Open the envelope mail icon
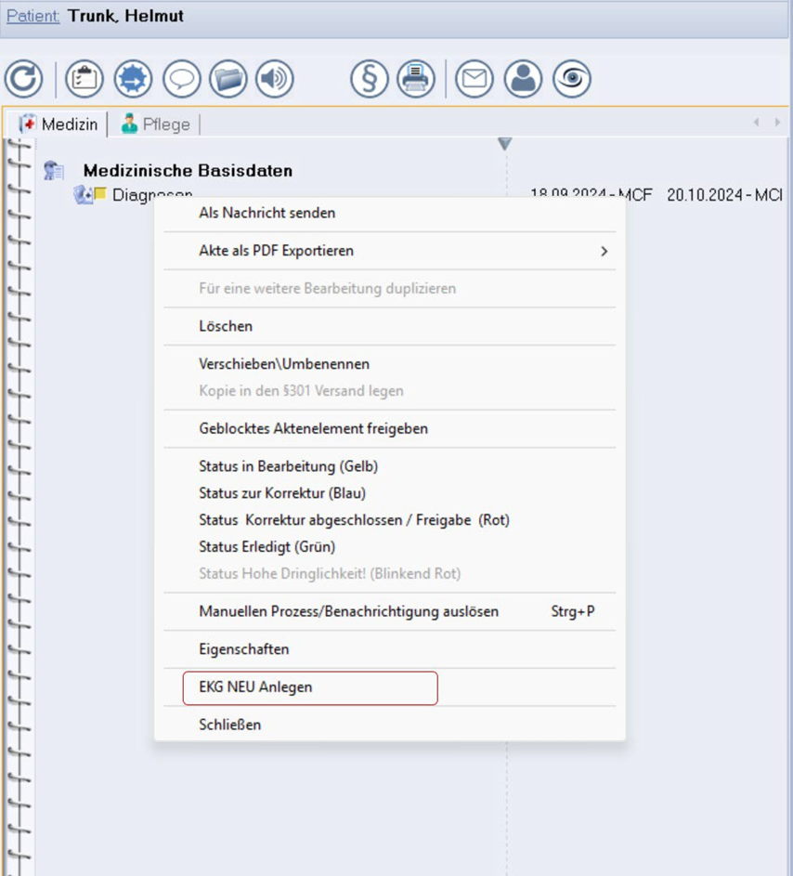The image size is (793, 876). pyautogui.click(x=474, y=80)
